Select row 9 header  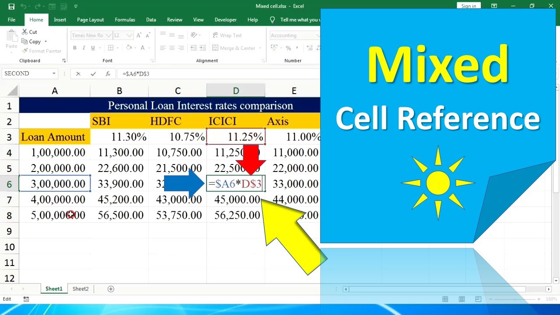[9, 231]
